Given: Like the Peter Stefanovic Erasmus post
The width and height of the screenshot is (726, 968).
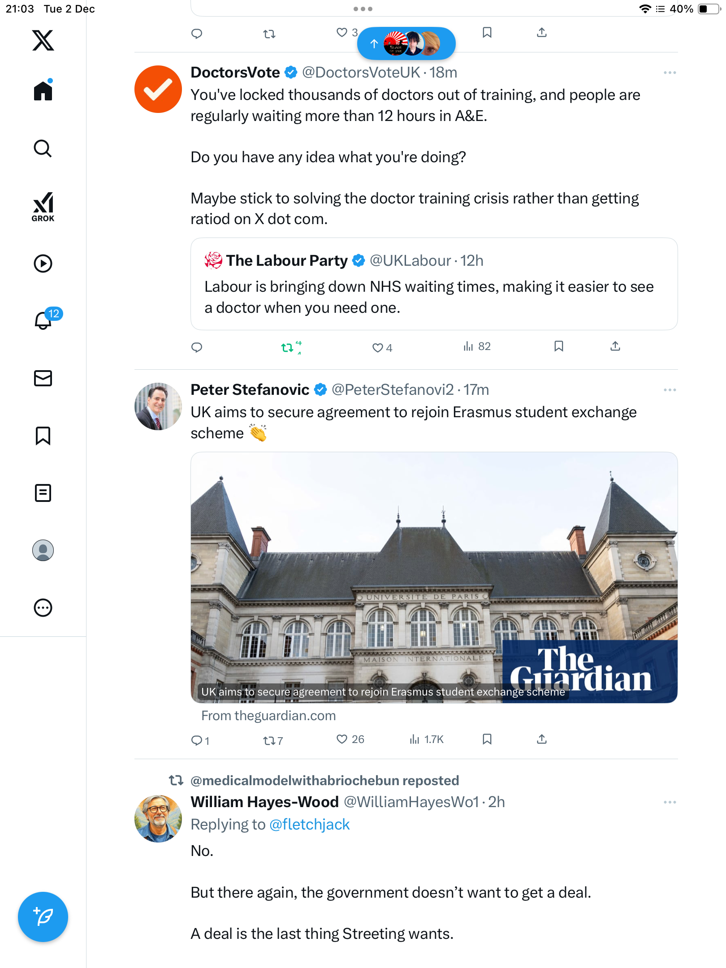Looking at the screenshot, I should pos(342,739).
